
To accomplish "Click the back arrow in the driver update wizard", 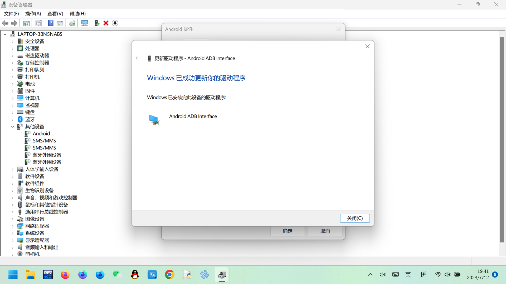I will 137,58.
